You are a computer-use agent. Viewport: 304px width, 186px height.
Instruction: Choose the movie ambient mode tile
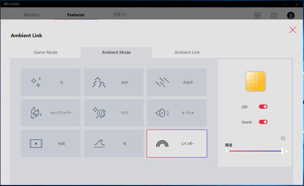(51, 144)
